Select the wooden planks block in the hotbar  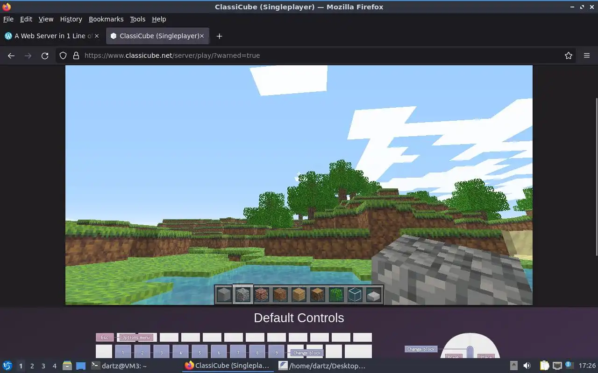coord(299,294)
